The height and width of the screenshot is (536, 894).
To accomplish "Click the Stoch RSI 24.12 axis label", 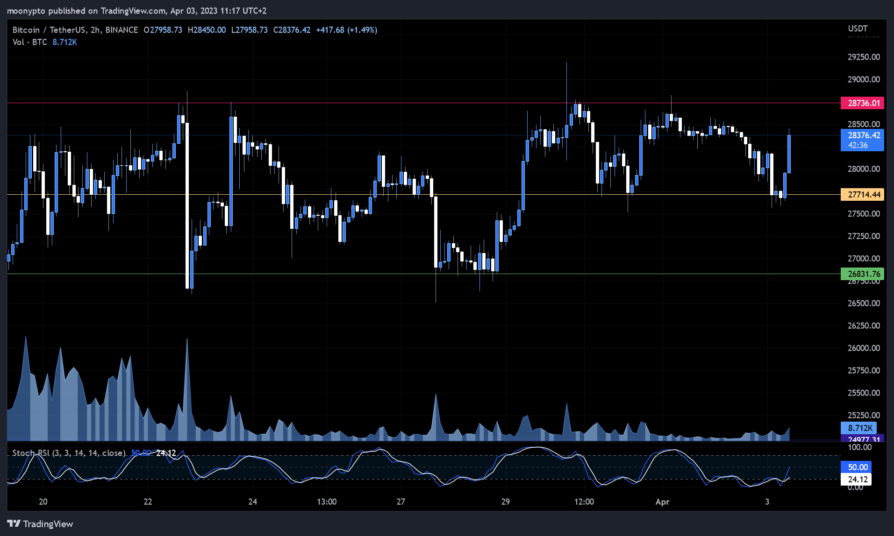I will pyautogui.click(x=856, y=480).
